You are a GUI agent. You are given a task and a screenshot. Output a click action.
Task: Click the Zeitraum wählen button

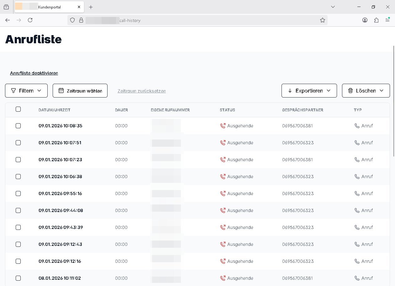pyautogui.click(x=80, y=91)
